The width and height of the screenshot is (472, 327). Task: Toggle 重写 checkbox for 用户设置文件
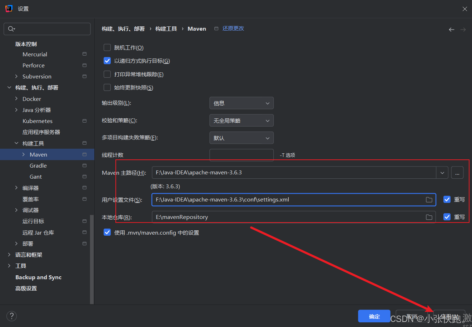(447, 199)
